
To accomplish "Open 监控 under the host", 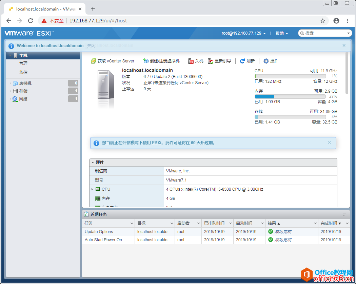I will pos(23,72).
